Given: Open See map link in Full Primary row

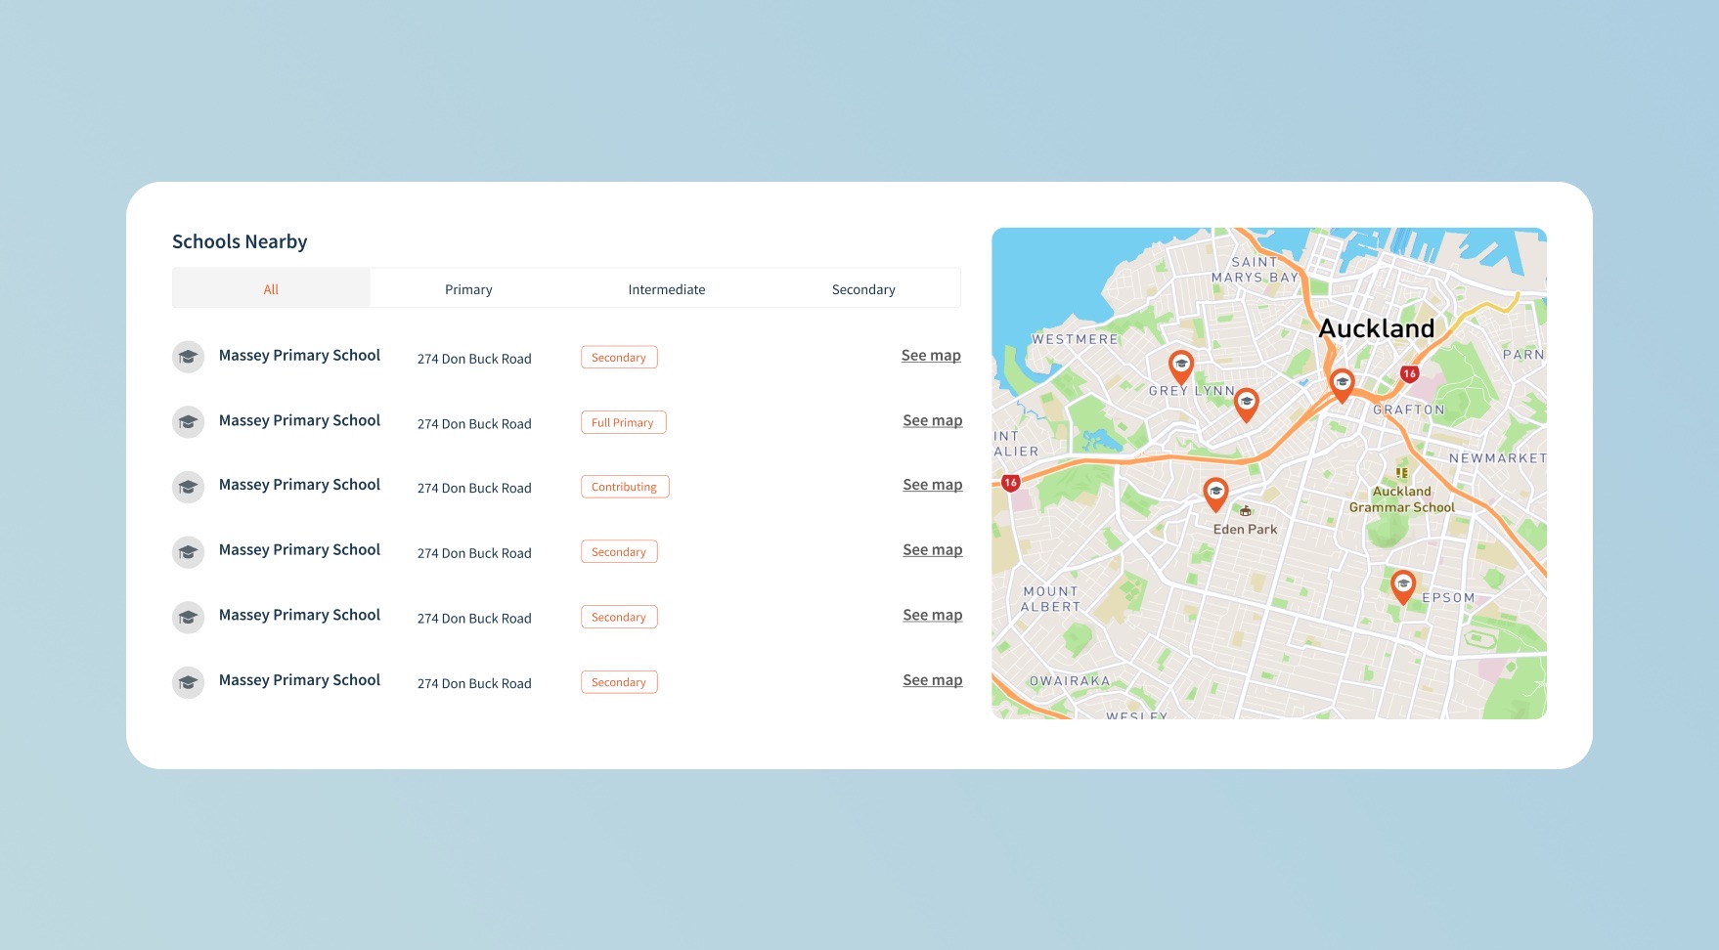Looking at the screenshot, I should click(x=933, y=420).
